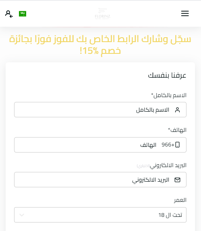
Task: Open the hamburger navigation menu
Action: (x=185, y=13)
